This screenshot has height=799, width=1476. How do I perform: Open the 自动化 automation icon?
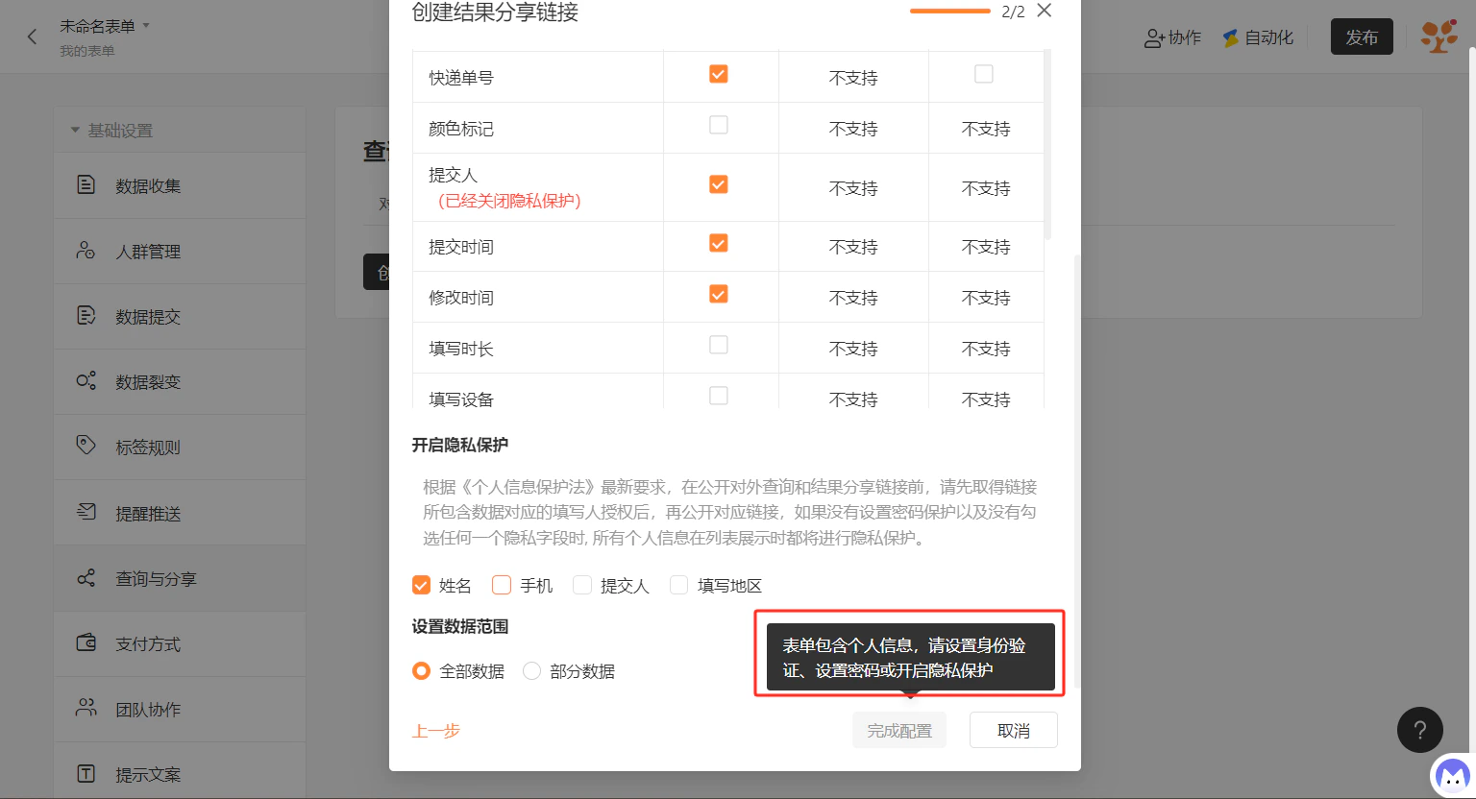(x=1231, y=38)
